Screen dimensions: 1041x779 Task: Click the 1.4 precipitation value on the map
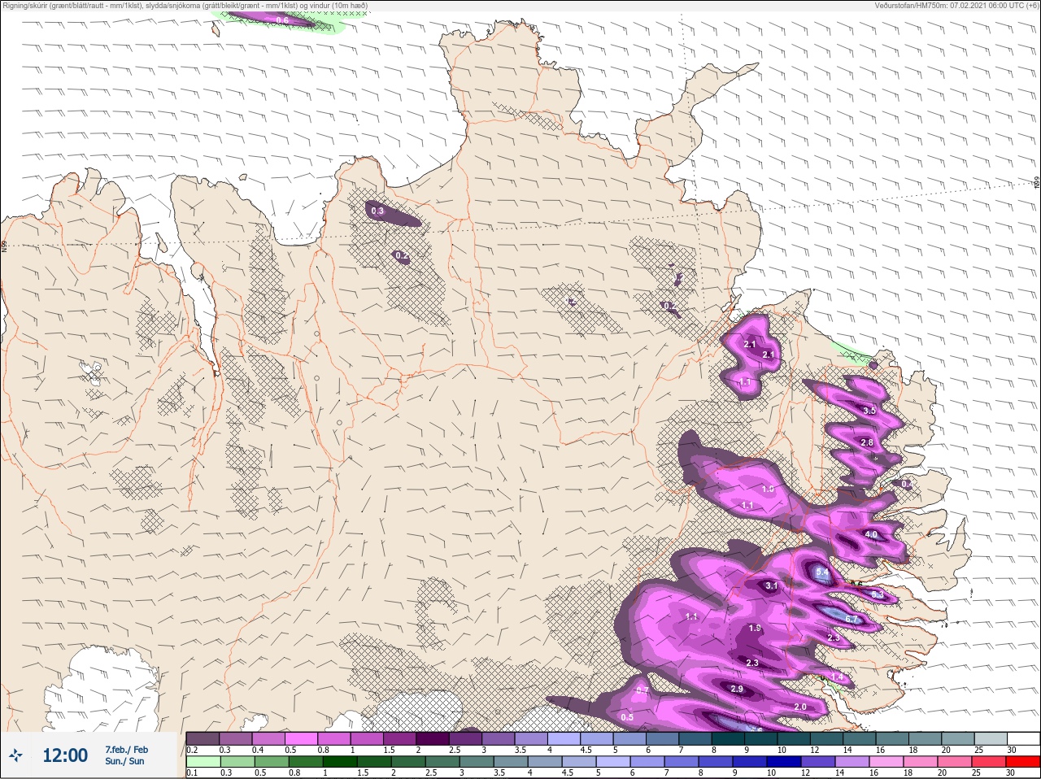pyautogui.click(x=838, y=677)
